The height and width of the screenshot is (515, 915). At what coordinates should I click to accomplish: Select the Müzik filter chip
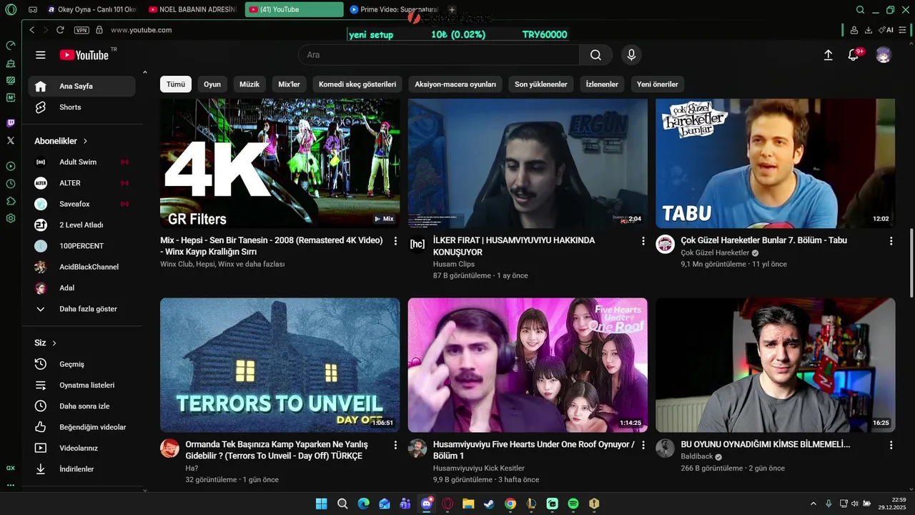coord(249,84)
